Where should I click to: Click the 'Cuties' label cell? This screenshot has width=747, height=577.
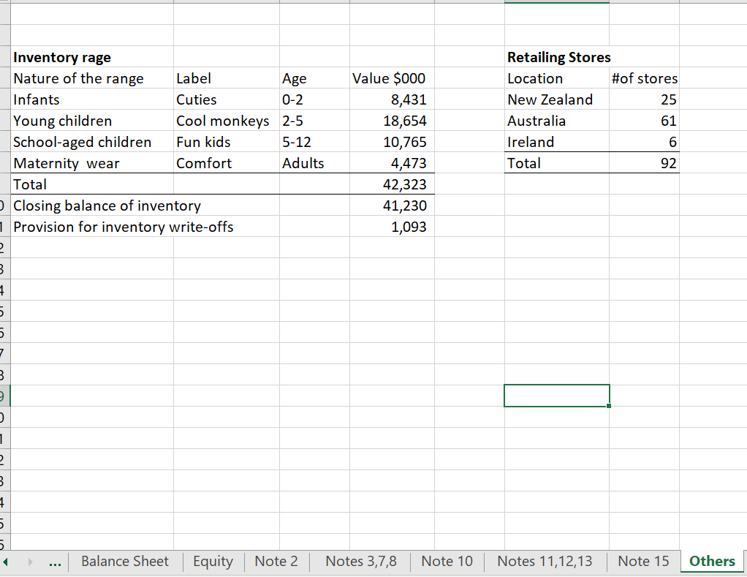tap(227, 99)
